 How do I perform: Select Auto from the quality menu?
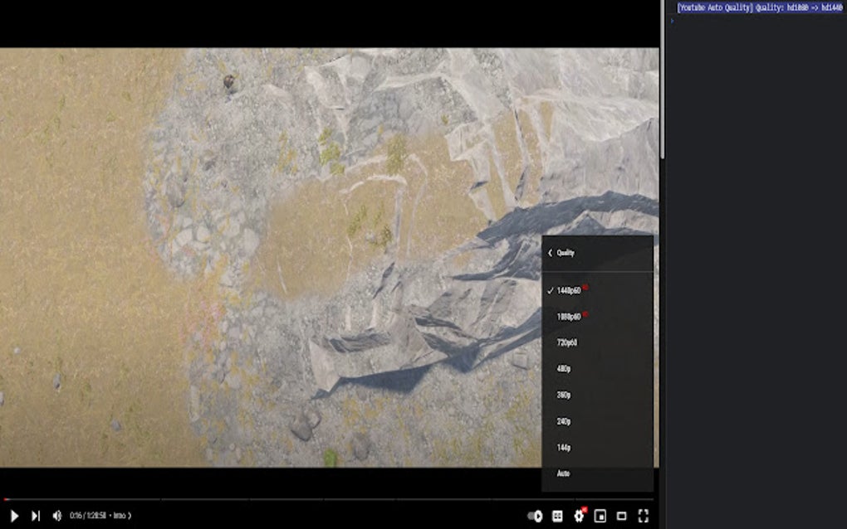point(563,474)
